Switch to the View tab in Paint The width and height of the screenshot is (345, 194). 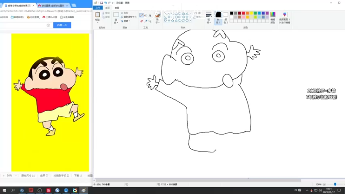[x=117, y=8]
